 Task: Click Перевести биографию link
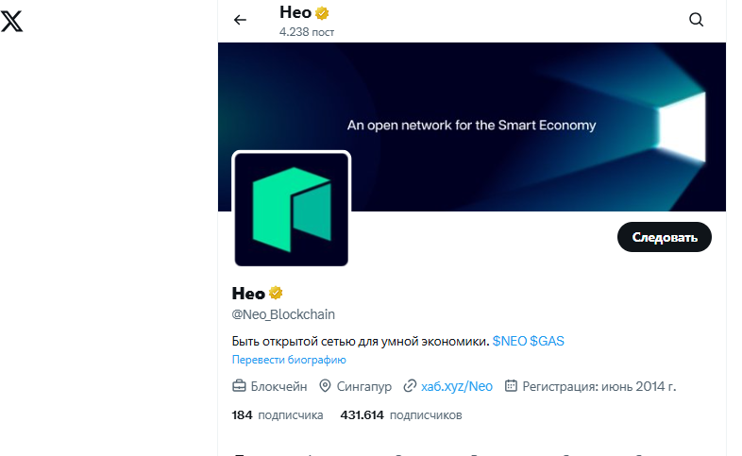[x=289, y=360]
